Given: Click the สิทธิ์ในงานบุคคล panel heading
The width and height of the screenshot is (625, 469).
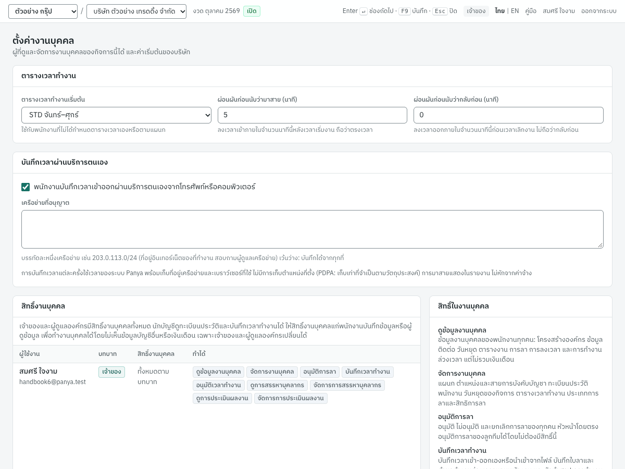Looking at the screenshot, I should click(x=464, y=306).
